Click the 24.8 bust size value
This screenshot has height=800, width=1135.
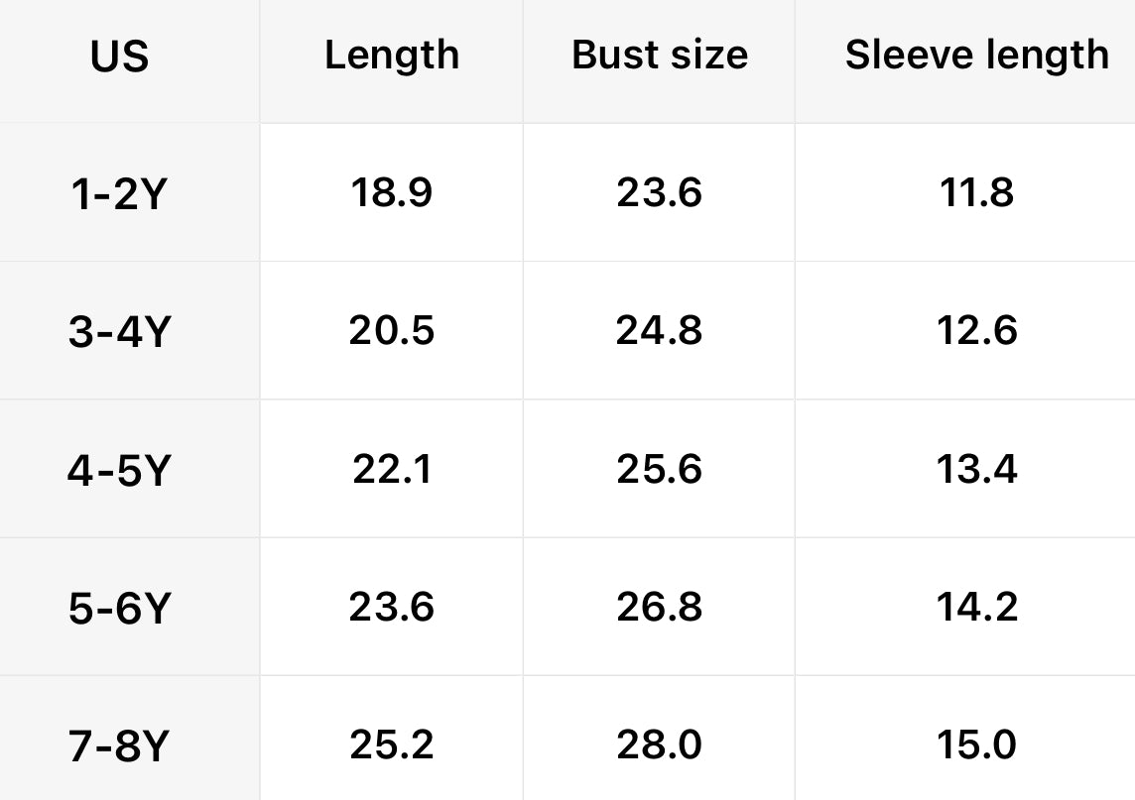(660, 330)
